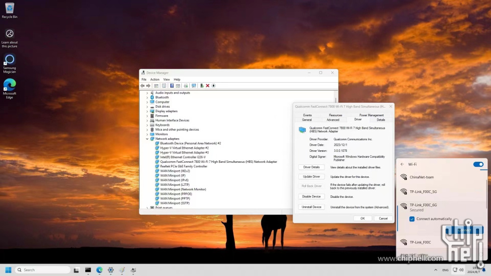The height and width of the screenshot is (276, 491).
Task: Click the ENG language indicator
Action: [445, 270]
